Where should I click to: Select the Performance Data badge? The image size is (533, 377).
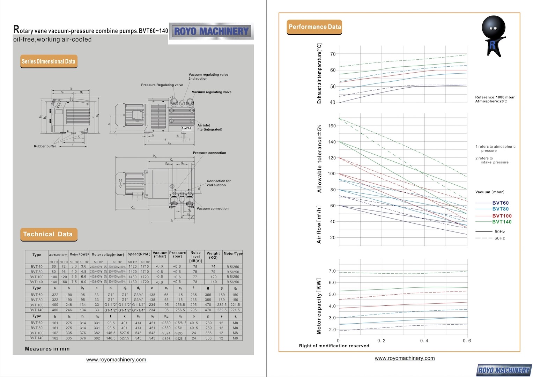tap(314, 27)
